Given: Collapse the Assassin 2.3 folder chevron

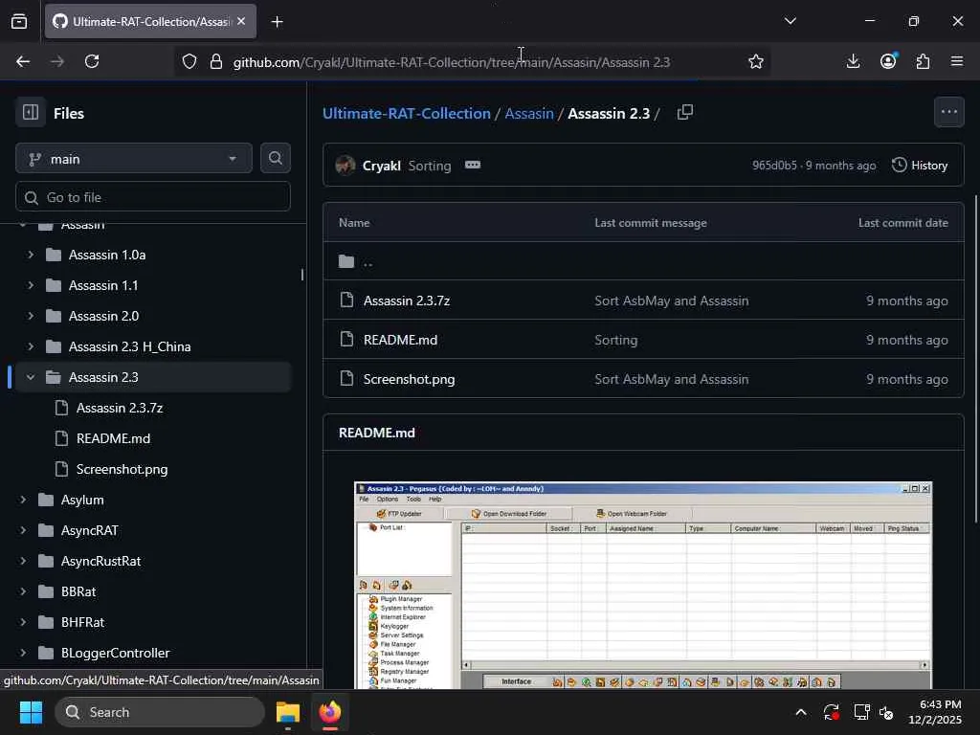Looking at the screenshot, I should [x=30, y=377].
